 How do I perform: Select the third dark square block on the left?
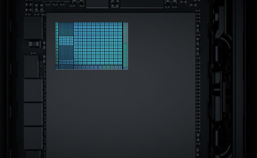[x=33, y=90]
